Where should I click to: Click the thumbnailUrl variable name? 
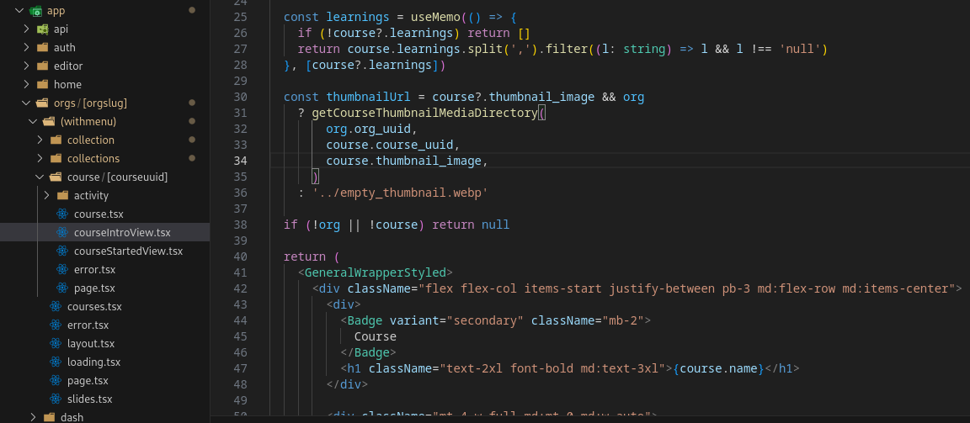click(x=368, y=97)
